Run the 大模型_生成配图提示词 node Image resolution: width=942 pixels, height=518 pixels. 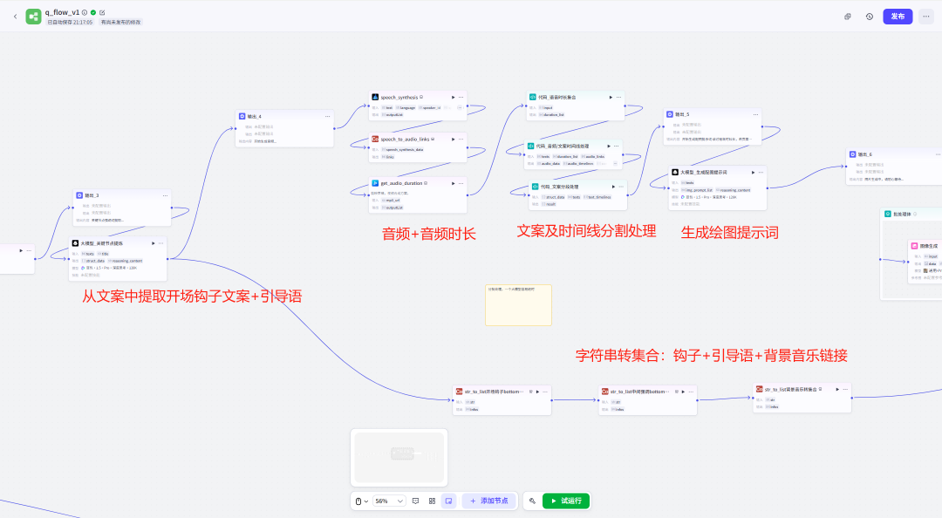point(753,173)
